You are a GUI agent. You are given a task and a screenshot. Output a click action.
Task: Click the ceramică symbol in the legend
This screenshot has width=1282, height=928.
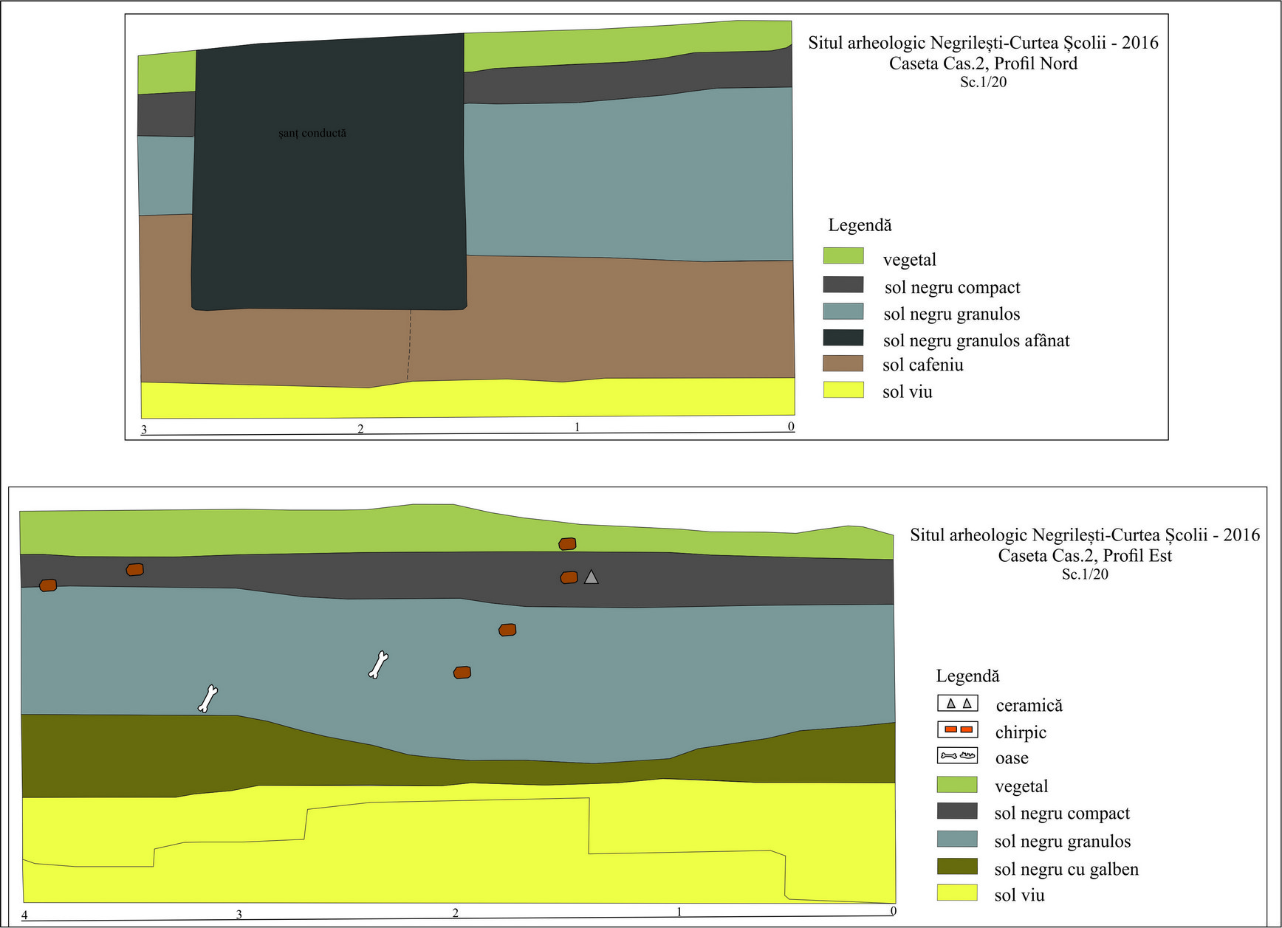pyautogui.click(x=958, y=704)
